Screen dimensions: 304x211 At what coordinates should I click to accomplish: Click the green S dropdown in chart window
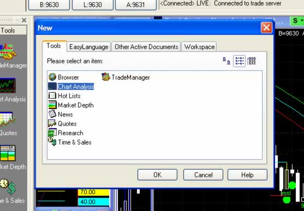297,21
